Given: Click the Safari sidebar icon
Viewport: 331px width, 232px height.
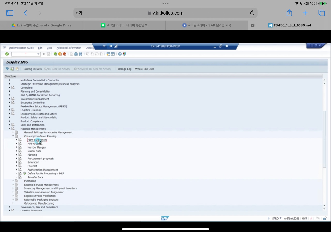Looking at the screenshot, I should pos(10,13).
